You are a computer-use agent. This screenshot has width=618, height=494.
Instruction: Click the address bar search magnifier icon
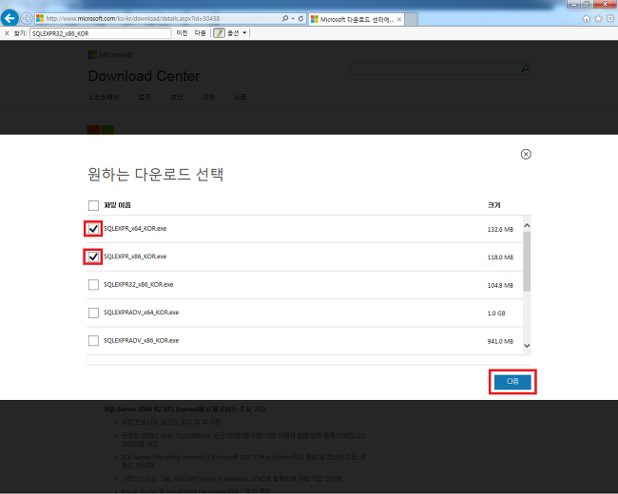pyautogui.click(x=285, y=18)
